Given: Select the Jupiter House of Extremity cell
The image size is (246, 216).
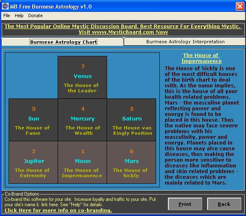Looking at the screenshot, I should [x=34, y=163].
